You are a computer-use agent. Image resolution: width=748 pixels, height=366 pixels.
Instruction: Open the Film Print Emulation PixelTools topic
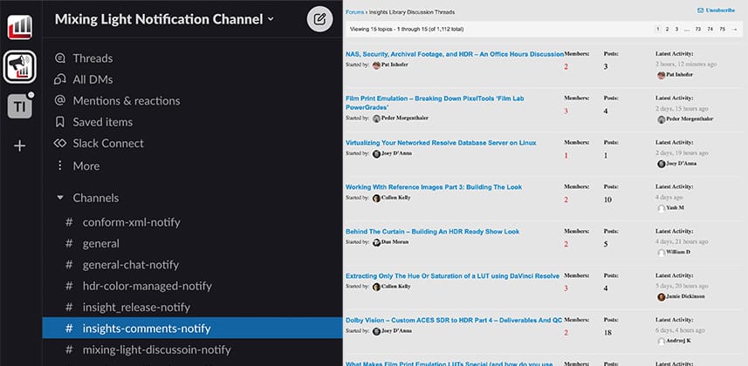tap(435, 103)
